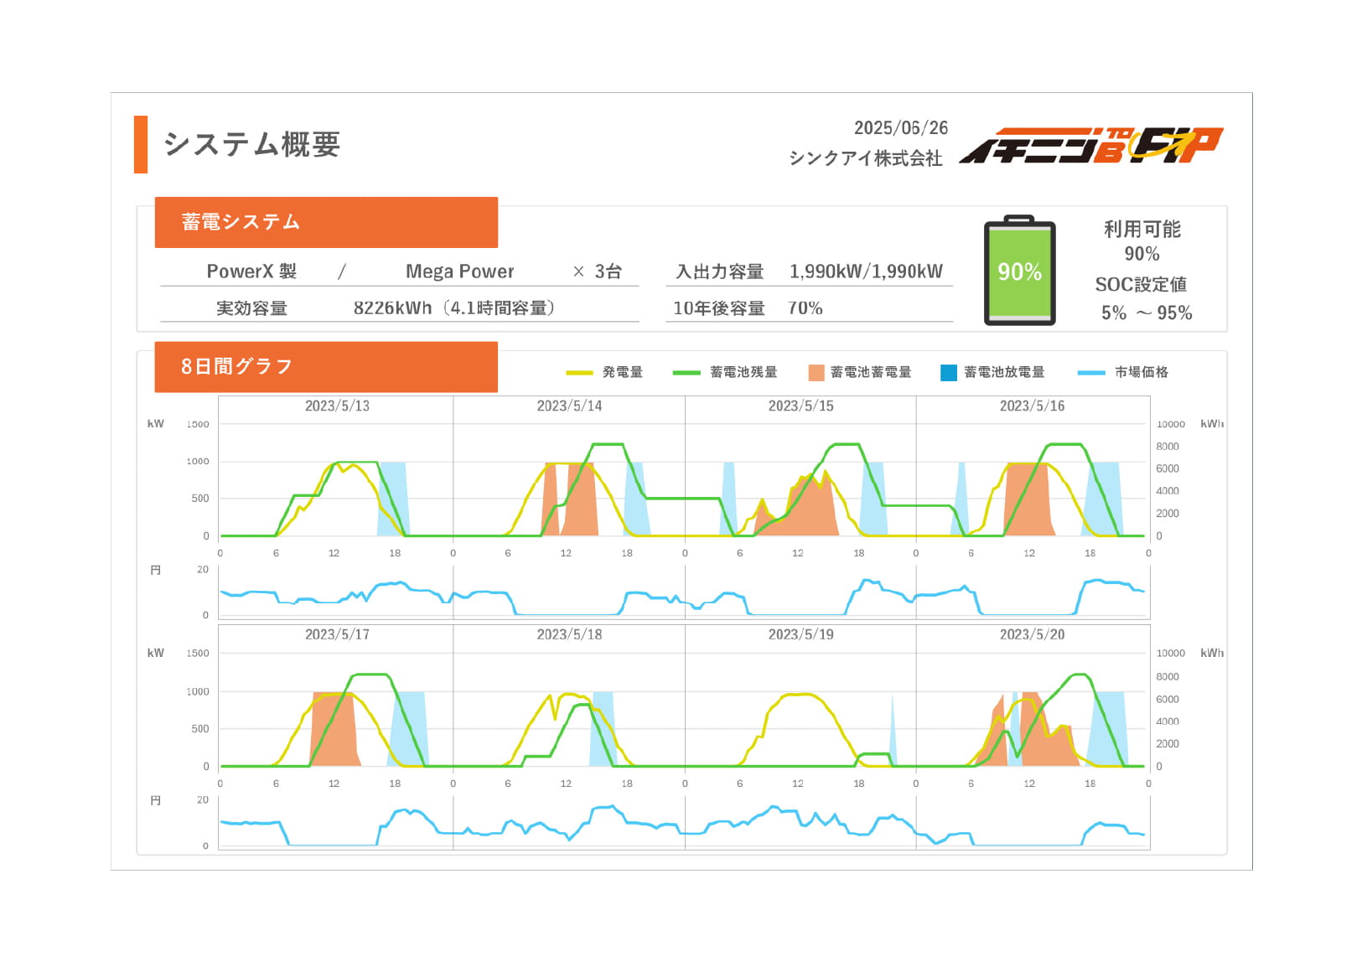
Task: Click the 10年後容量 label
Action: [x=719, y=308]
